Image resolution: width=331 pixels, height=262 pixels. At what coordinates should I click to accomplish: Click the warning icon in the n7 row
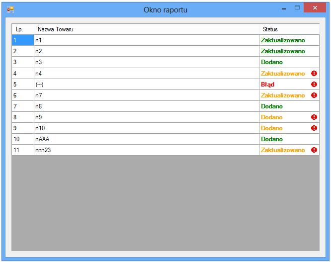tap(314, 95)
